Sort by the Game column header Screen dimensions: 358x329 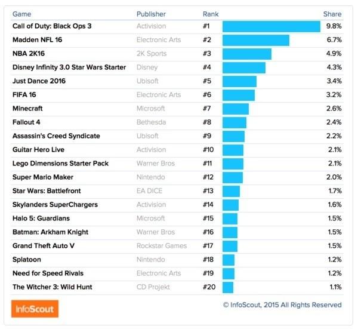21,14
